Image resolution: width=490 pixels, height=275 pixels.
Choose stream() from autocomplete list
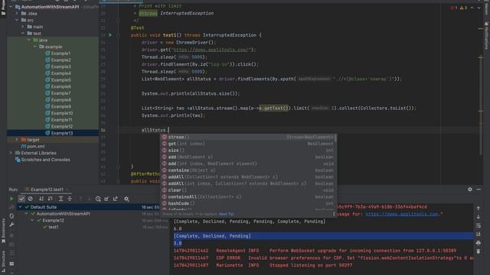click(x=248, y=137)
